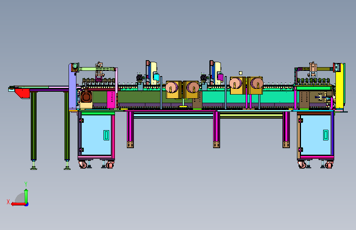Pick the light-blue door panel of left cabinet
The width and height of the screenshot is (356, 230).
click(96, 135)
